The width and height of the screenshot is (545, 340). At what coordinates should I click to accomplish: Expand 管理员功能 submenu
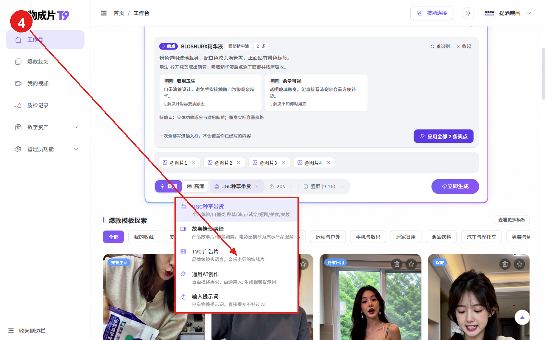[45, 149]
